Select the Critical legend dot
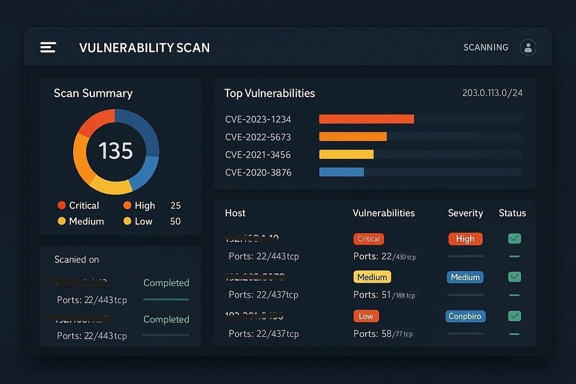The width and height of the screenshot is (576, 384). pos(62,205)
